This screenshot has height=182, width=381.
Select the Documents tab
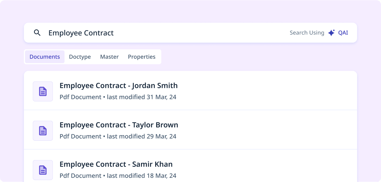[x=45, y=57]
